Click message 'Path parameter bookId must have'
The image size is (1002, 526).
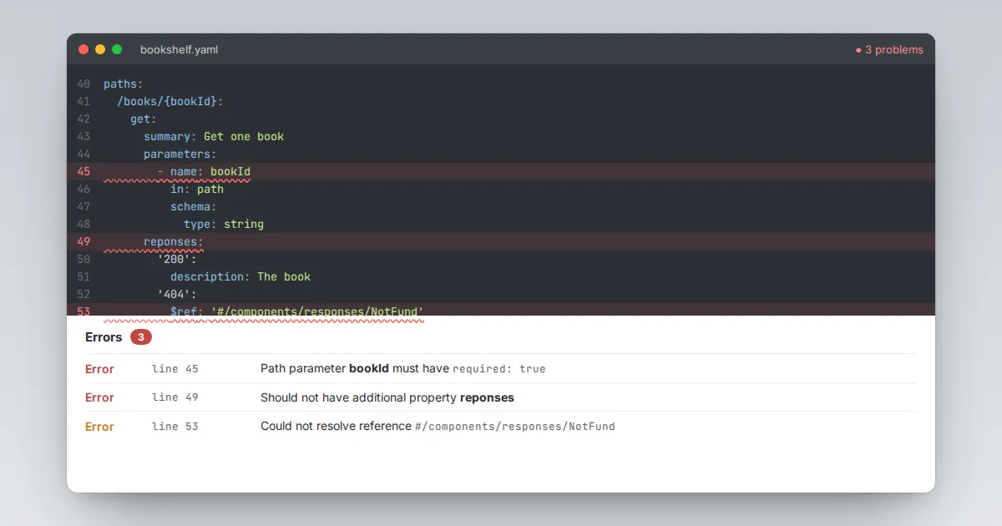355,368
